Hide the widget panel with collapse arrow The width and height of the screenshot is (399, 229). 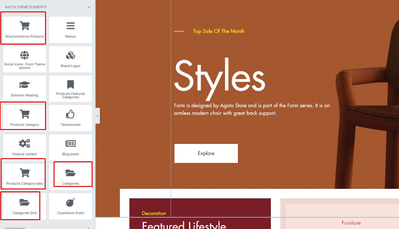pyautogui.click(x=97, y=116)
